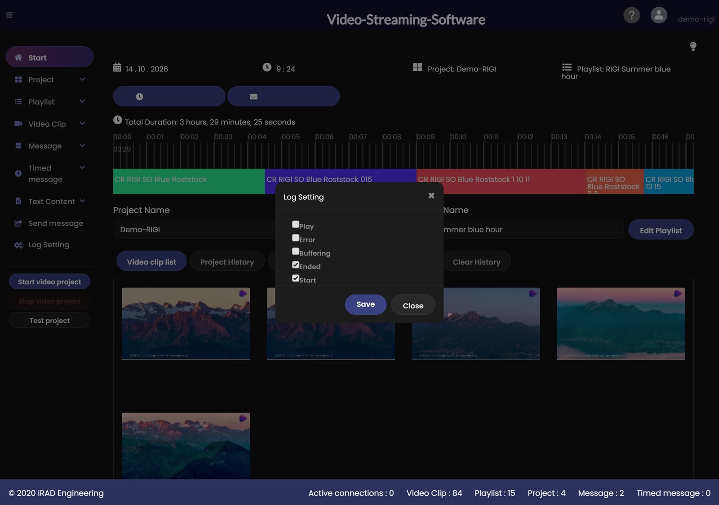The image size is (719, 505).
Task: Click the Project Name input Demo-RIGI
Action: coord(194,229)
